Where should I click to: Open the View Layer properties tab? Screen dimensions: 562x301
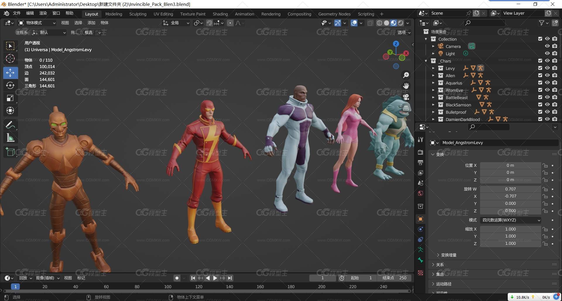click(x=420, y=173)
